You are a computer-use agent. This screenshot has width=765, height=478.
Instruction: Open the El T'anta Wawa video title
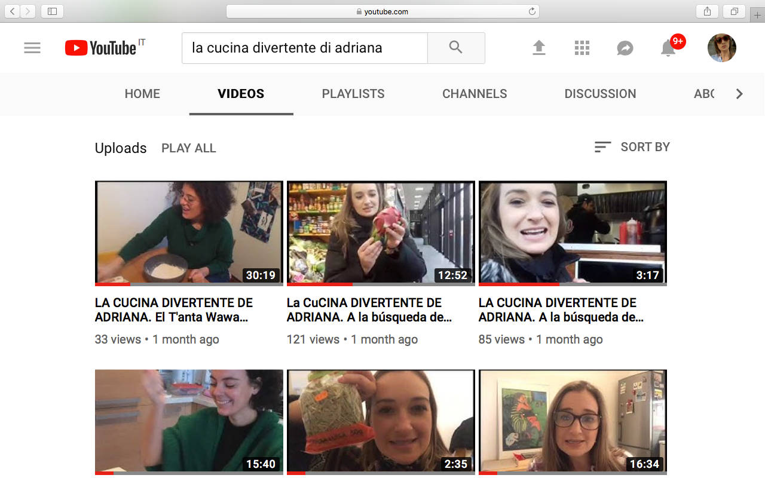[x=173, y=310]
